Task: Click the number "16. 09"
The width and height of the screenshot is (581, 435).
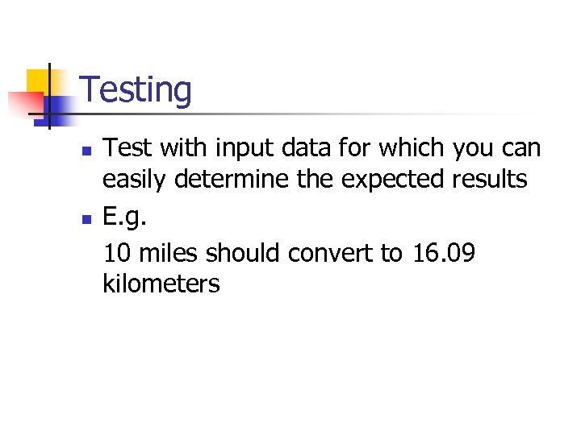Action: point(444,253)
